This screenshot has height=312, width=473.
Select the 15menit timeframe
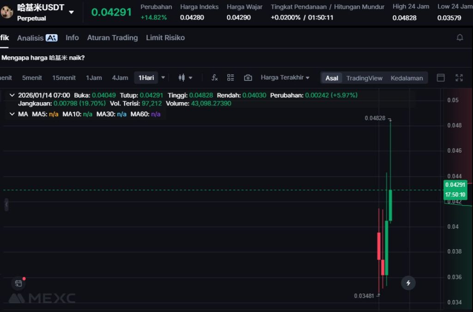pos(64,78)
